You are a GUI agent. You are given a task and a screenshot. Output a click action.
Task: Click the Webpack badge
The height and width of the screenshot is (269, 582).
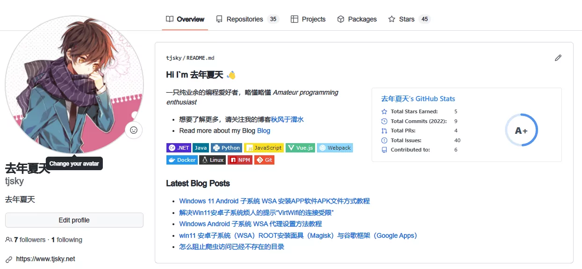335,148
